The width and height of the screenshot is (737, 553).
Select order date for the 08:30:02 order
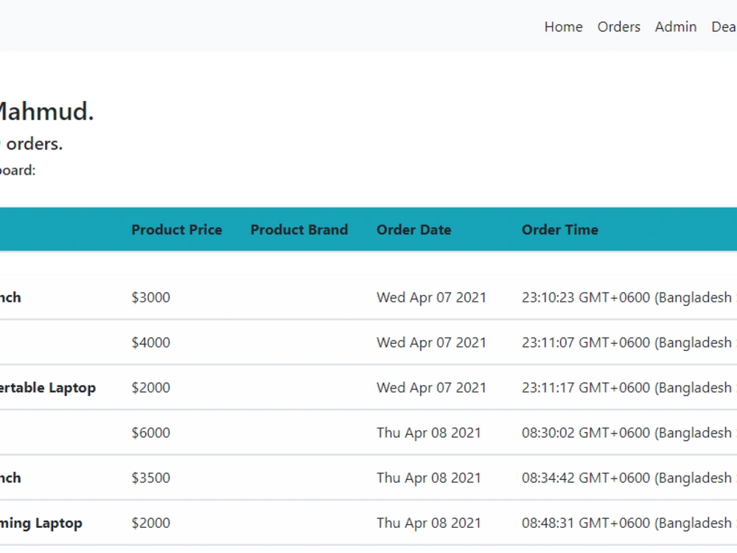coord(429,433)
